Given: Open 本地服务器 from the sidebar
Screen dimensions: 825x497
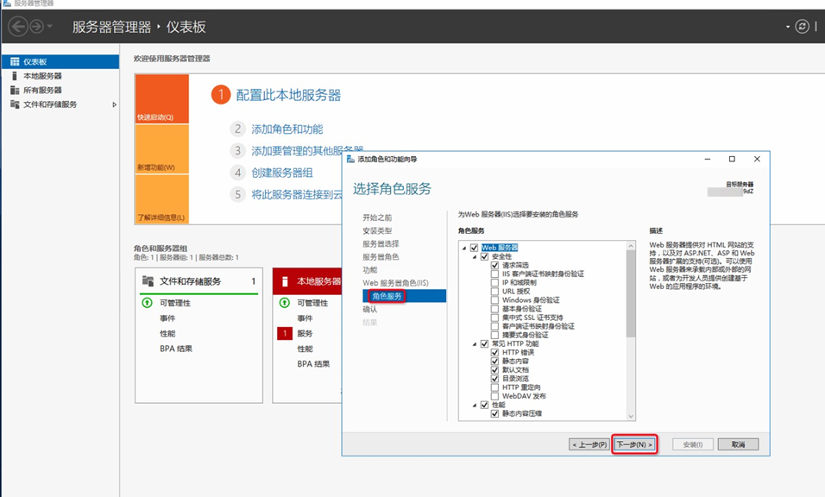Looking at the screenshot, I should coord(41,76).
